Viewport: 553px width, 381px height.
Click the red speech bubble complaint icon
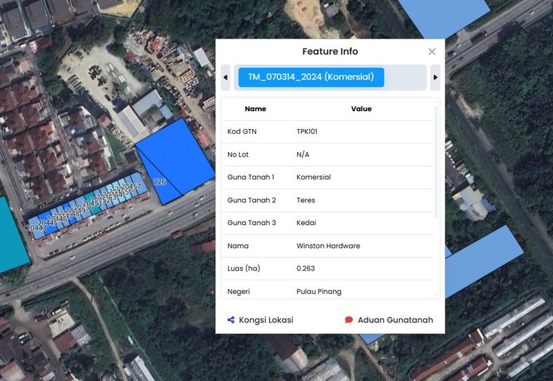(348, 320)
